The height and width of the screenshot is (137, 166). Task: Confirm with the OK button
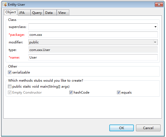click(x=122, y=128)
